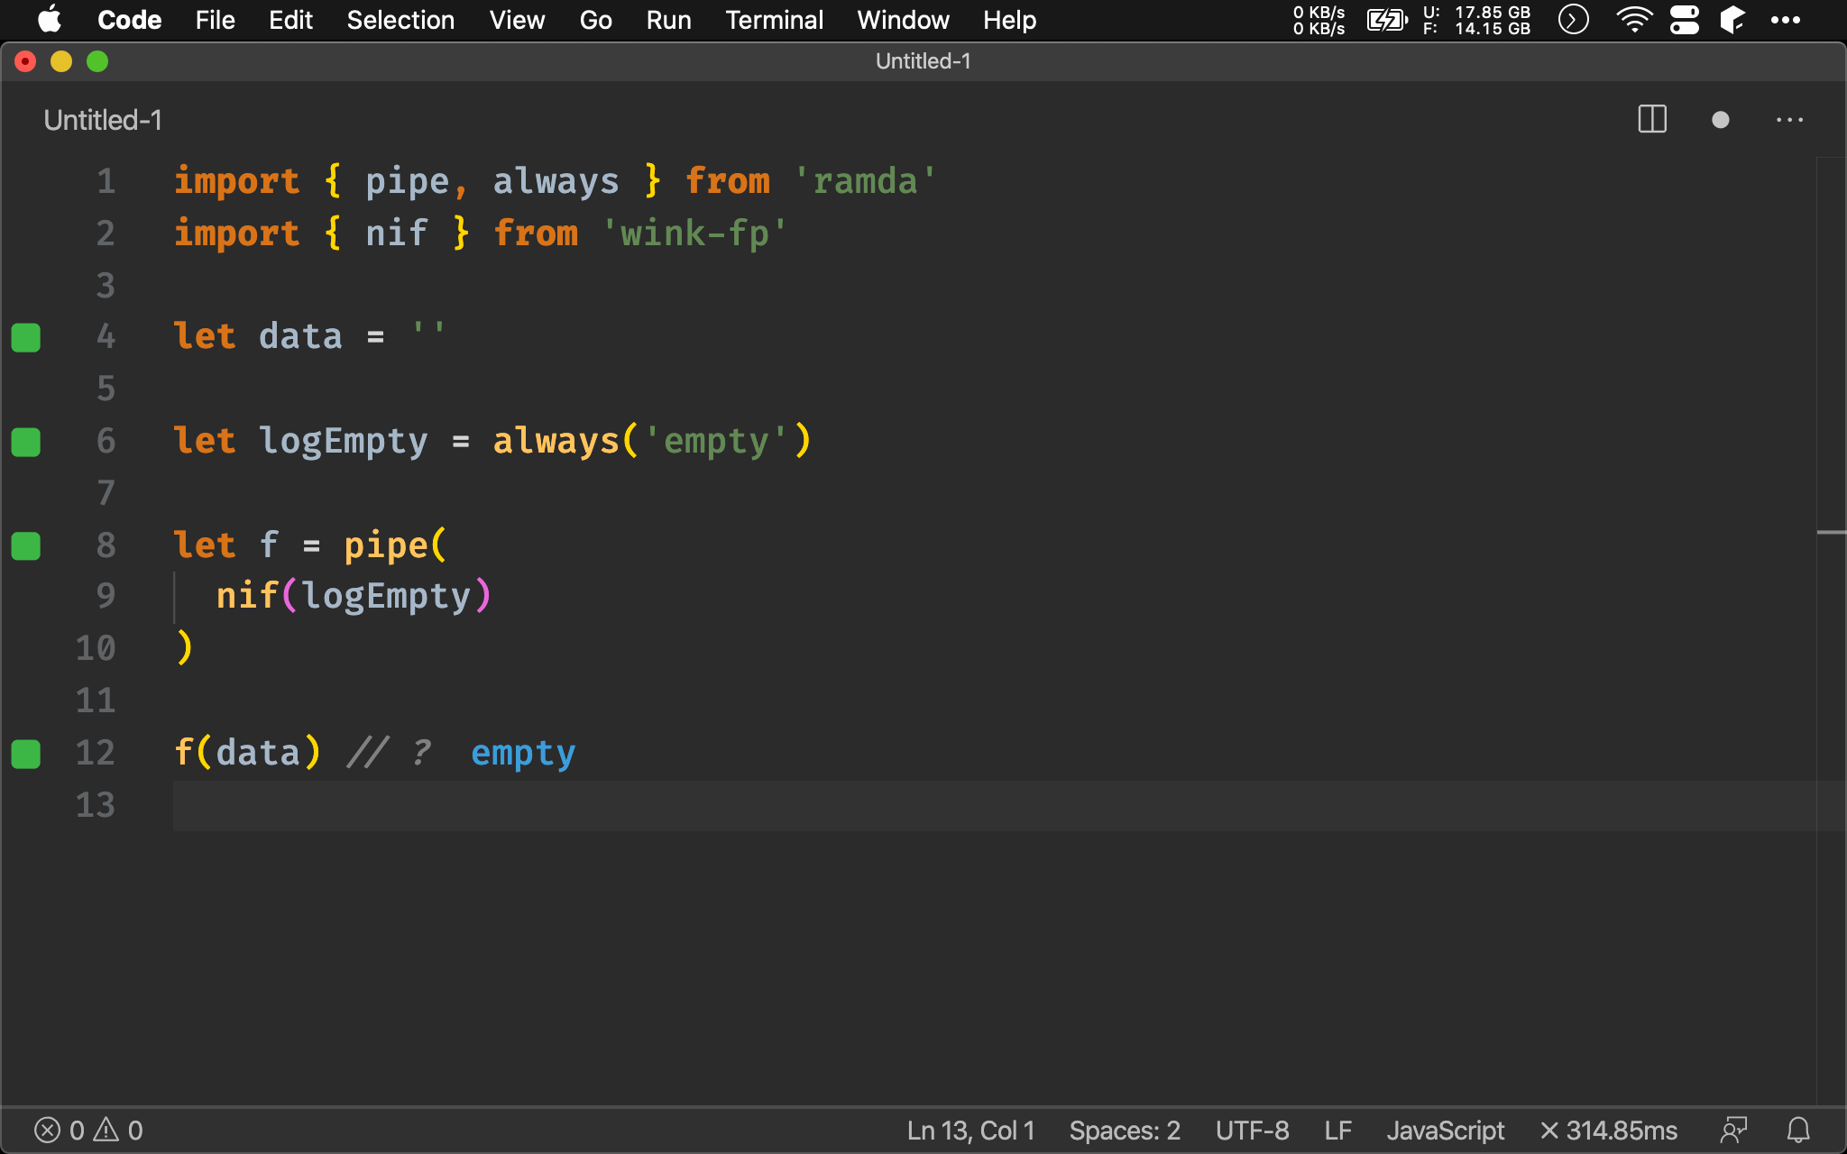Click the green Quokka marker on line 4
Viewport: 1847px width, 1154px height.
(26, 337)
